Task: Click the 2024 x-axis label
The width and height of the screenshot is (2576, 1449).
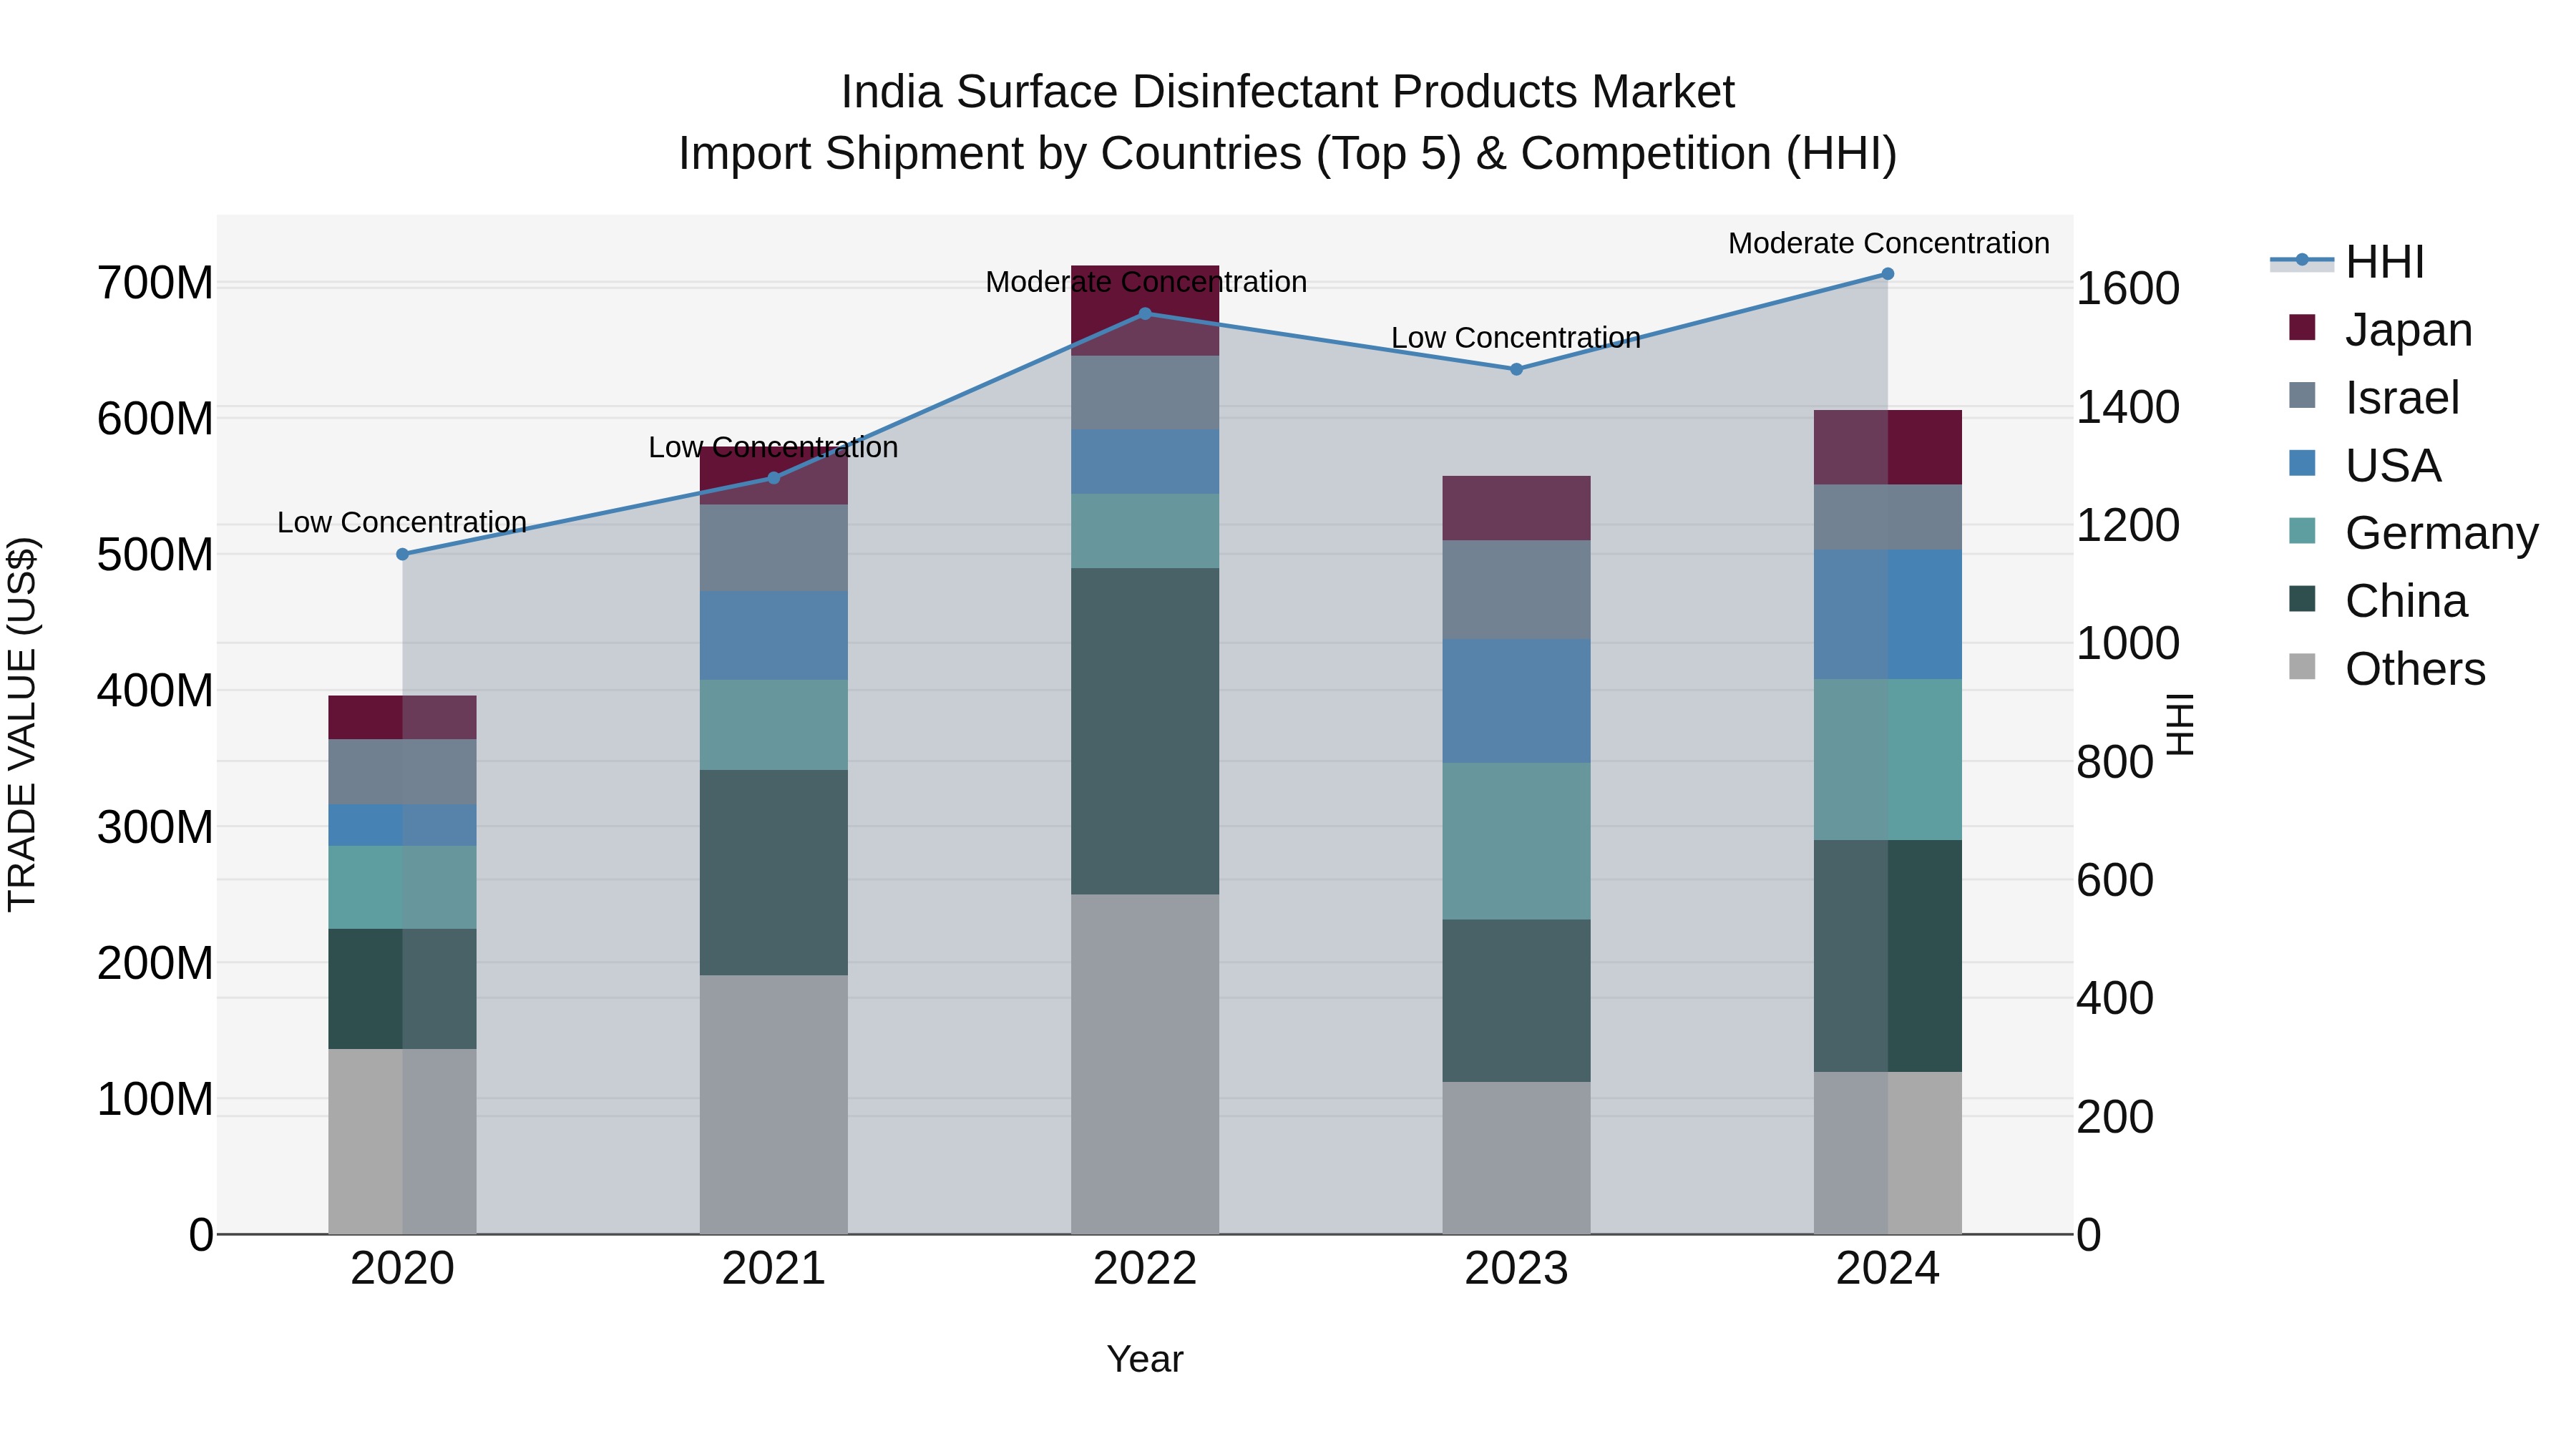Action: (x=1888, y=1269)
